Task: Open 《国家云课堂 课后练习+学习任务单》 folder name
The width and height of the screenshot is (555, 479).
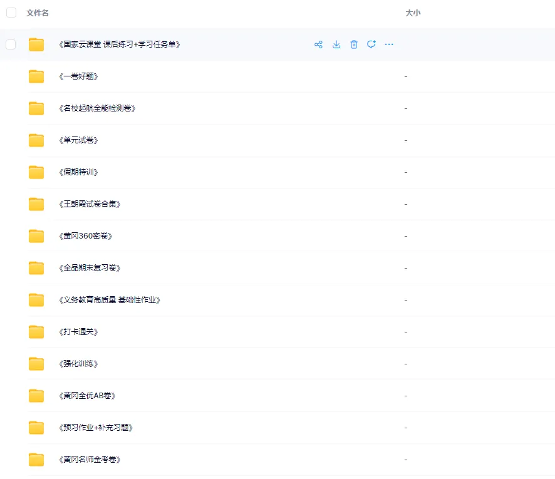Action: pyautogui.click(x=120, y=44)
